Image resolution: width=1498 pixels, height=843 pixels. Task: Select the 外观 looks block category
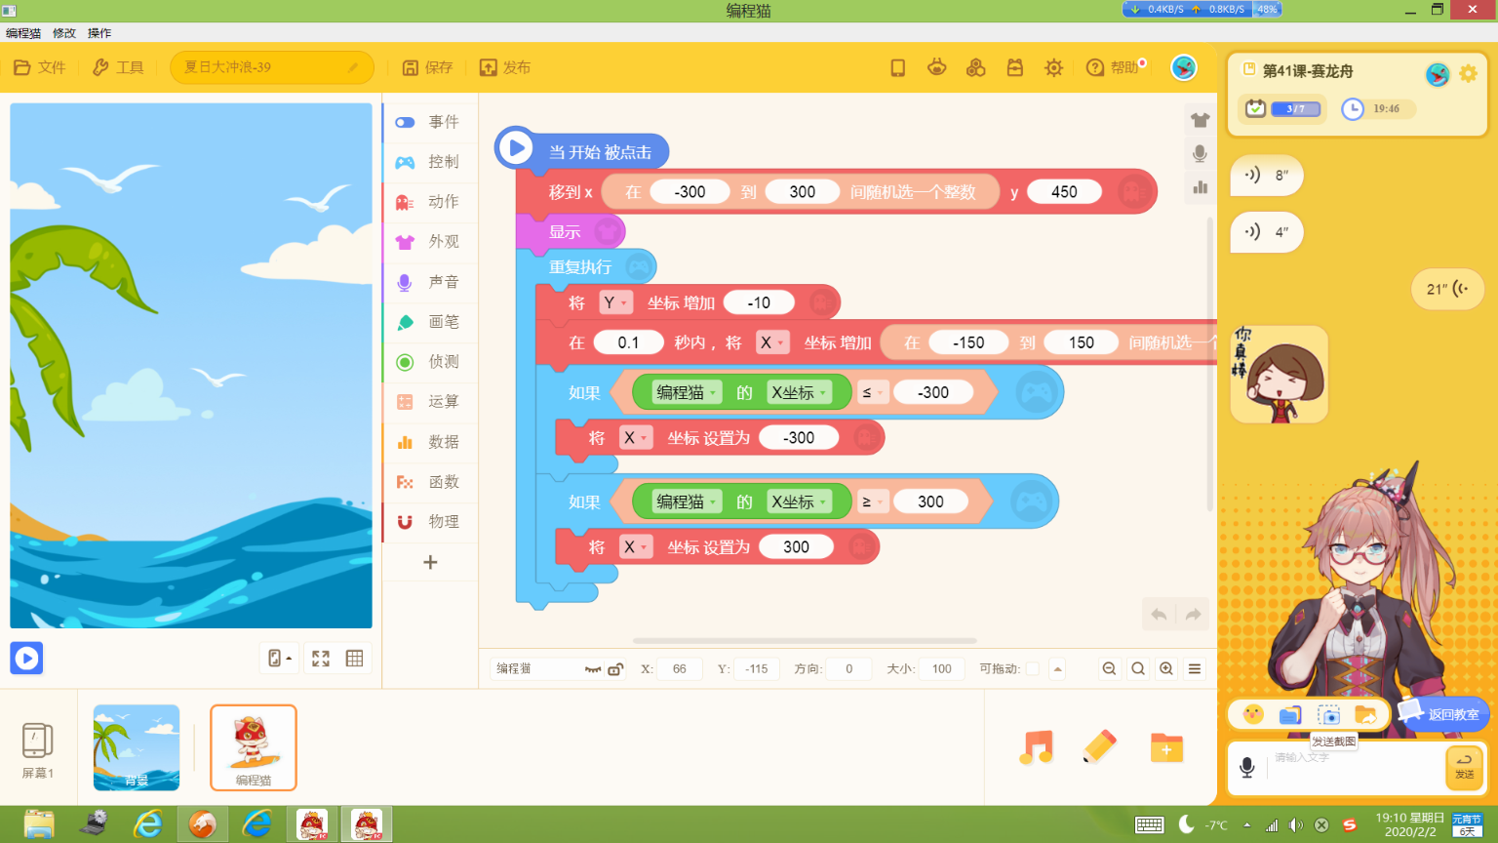click(430, 242)
